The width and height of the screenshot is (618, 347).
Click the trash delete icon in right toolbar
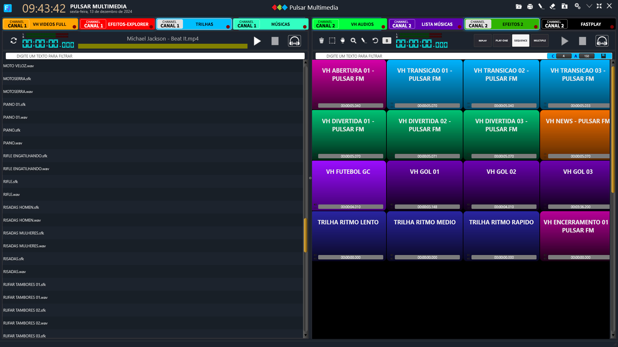coord(321,41)
